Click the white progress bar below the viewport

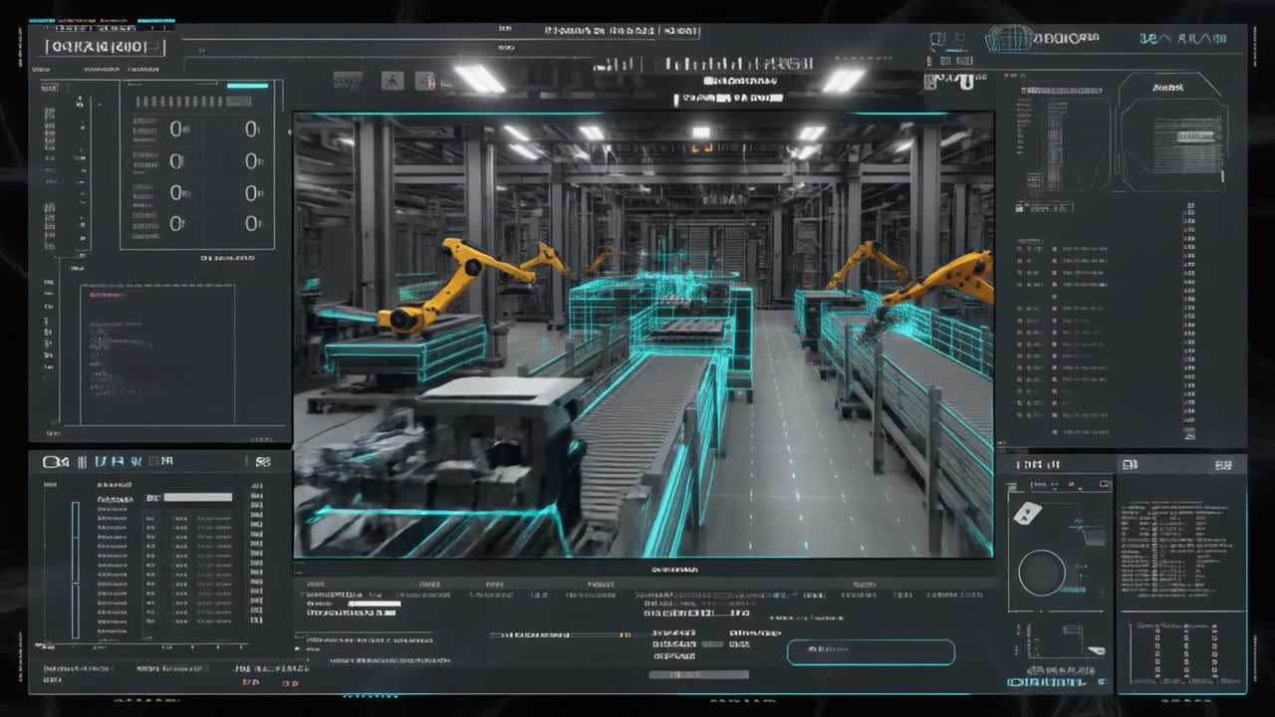pos(374,603)
